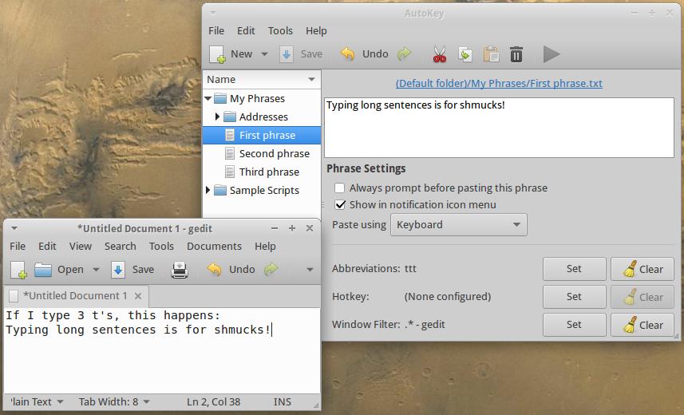Viewport: 684px width, 415px height.
Task: Open the Tab Width selector in gedit
Action: coord(113,402)
